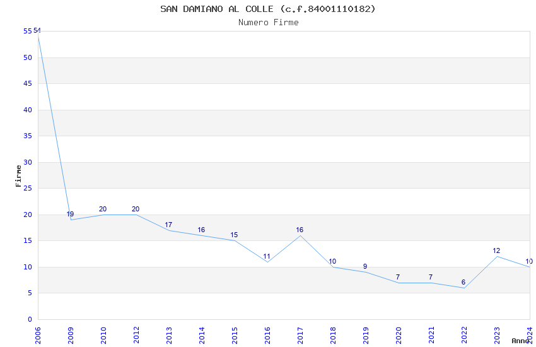Image resolution: width=536 pixels, height=347 pixels.
Task: Click the chart title SAN DAMIANO AL COLLE
Action: [267, 9]
